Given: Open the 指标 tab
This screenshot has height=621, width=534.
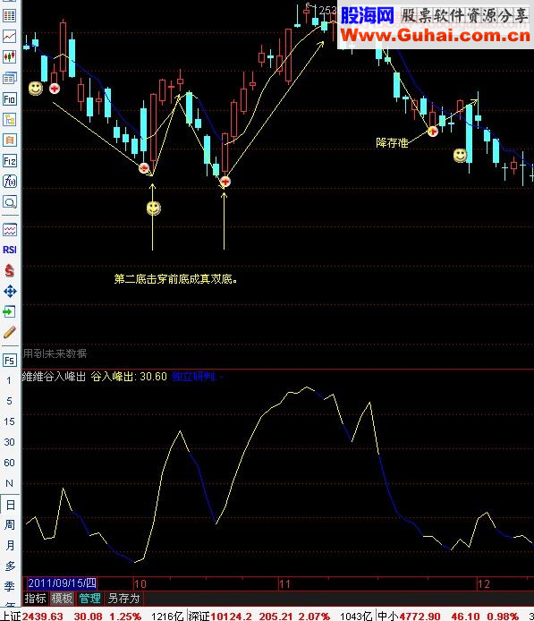Looking at the screenshot, I should [x=35, y=598].
